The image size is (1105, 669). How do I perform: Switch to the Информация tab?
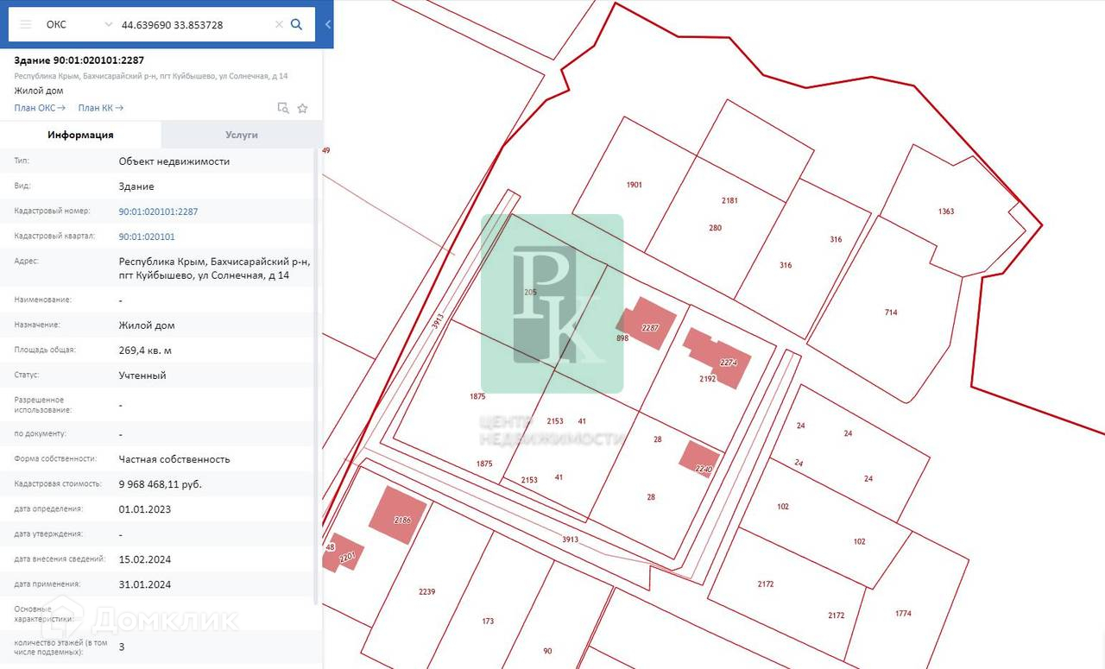click(x=80, y=135)
